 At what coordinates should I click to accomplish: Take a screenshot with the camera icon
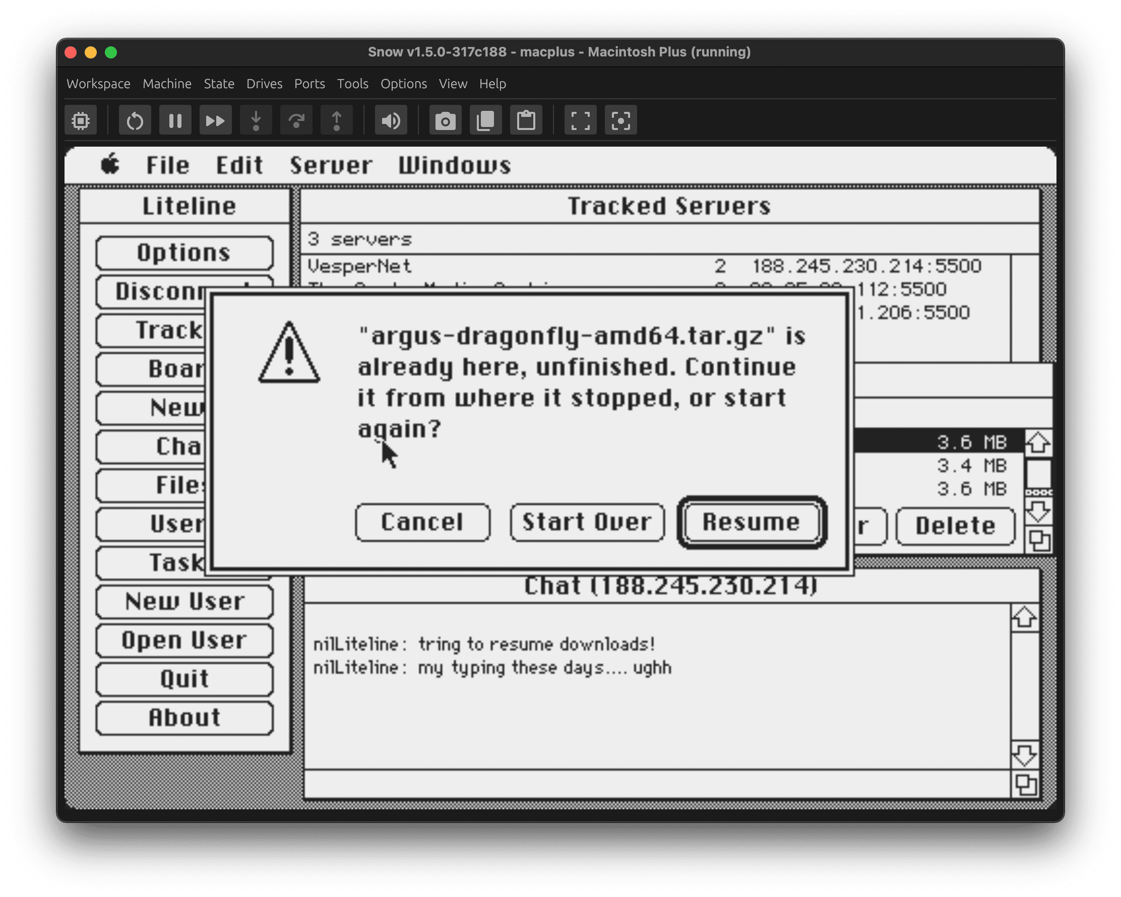pyautogui.click(x=445, y=120)
